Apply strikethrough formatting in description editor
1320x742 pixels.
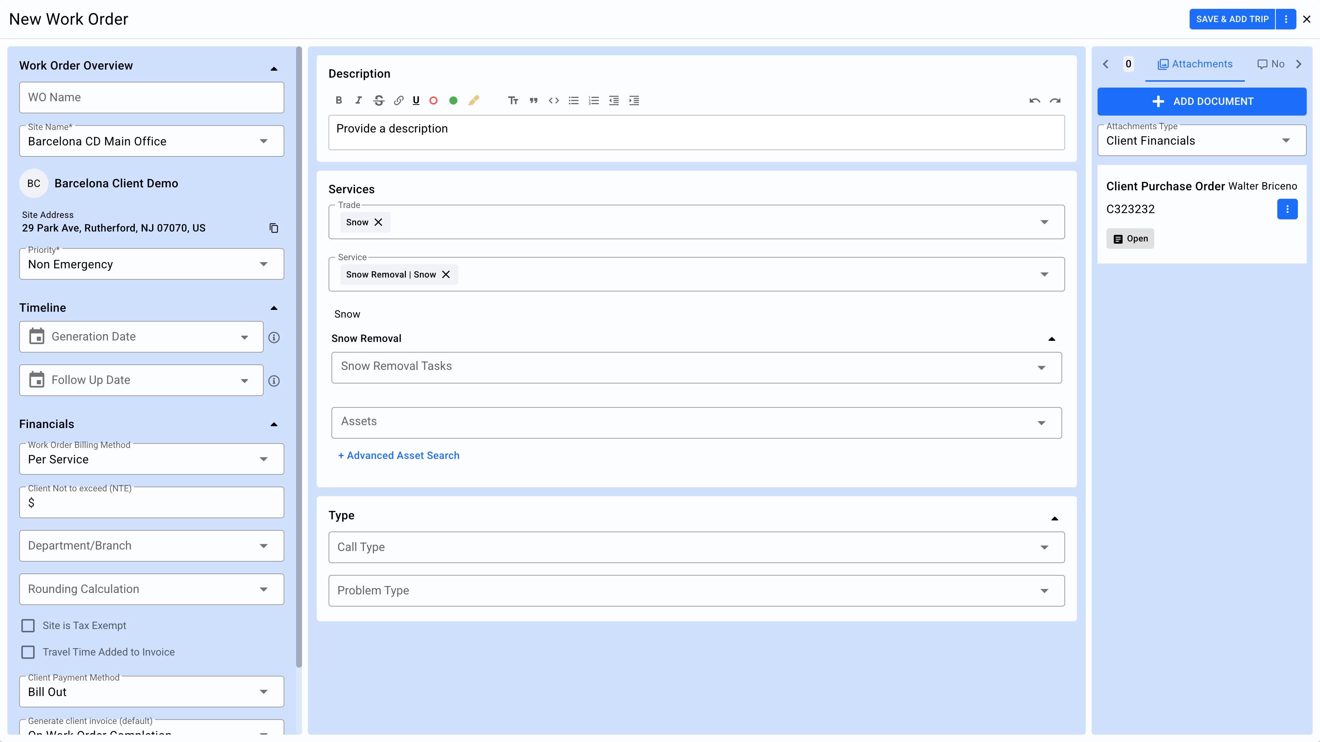[379, 100]
